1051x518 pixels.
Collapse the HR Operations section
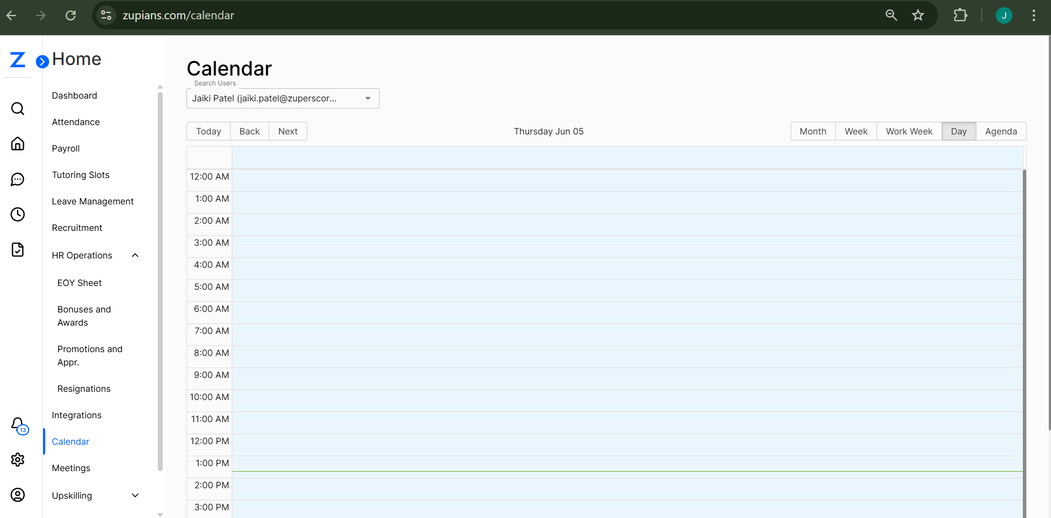tap(135, 255)
